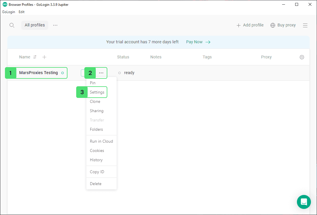Viewport: 317px width, 215px height.
Task: Add a column with the plus icon
Action: pyautogui.click(x=44, y=57)
